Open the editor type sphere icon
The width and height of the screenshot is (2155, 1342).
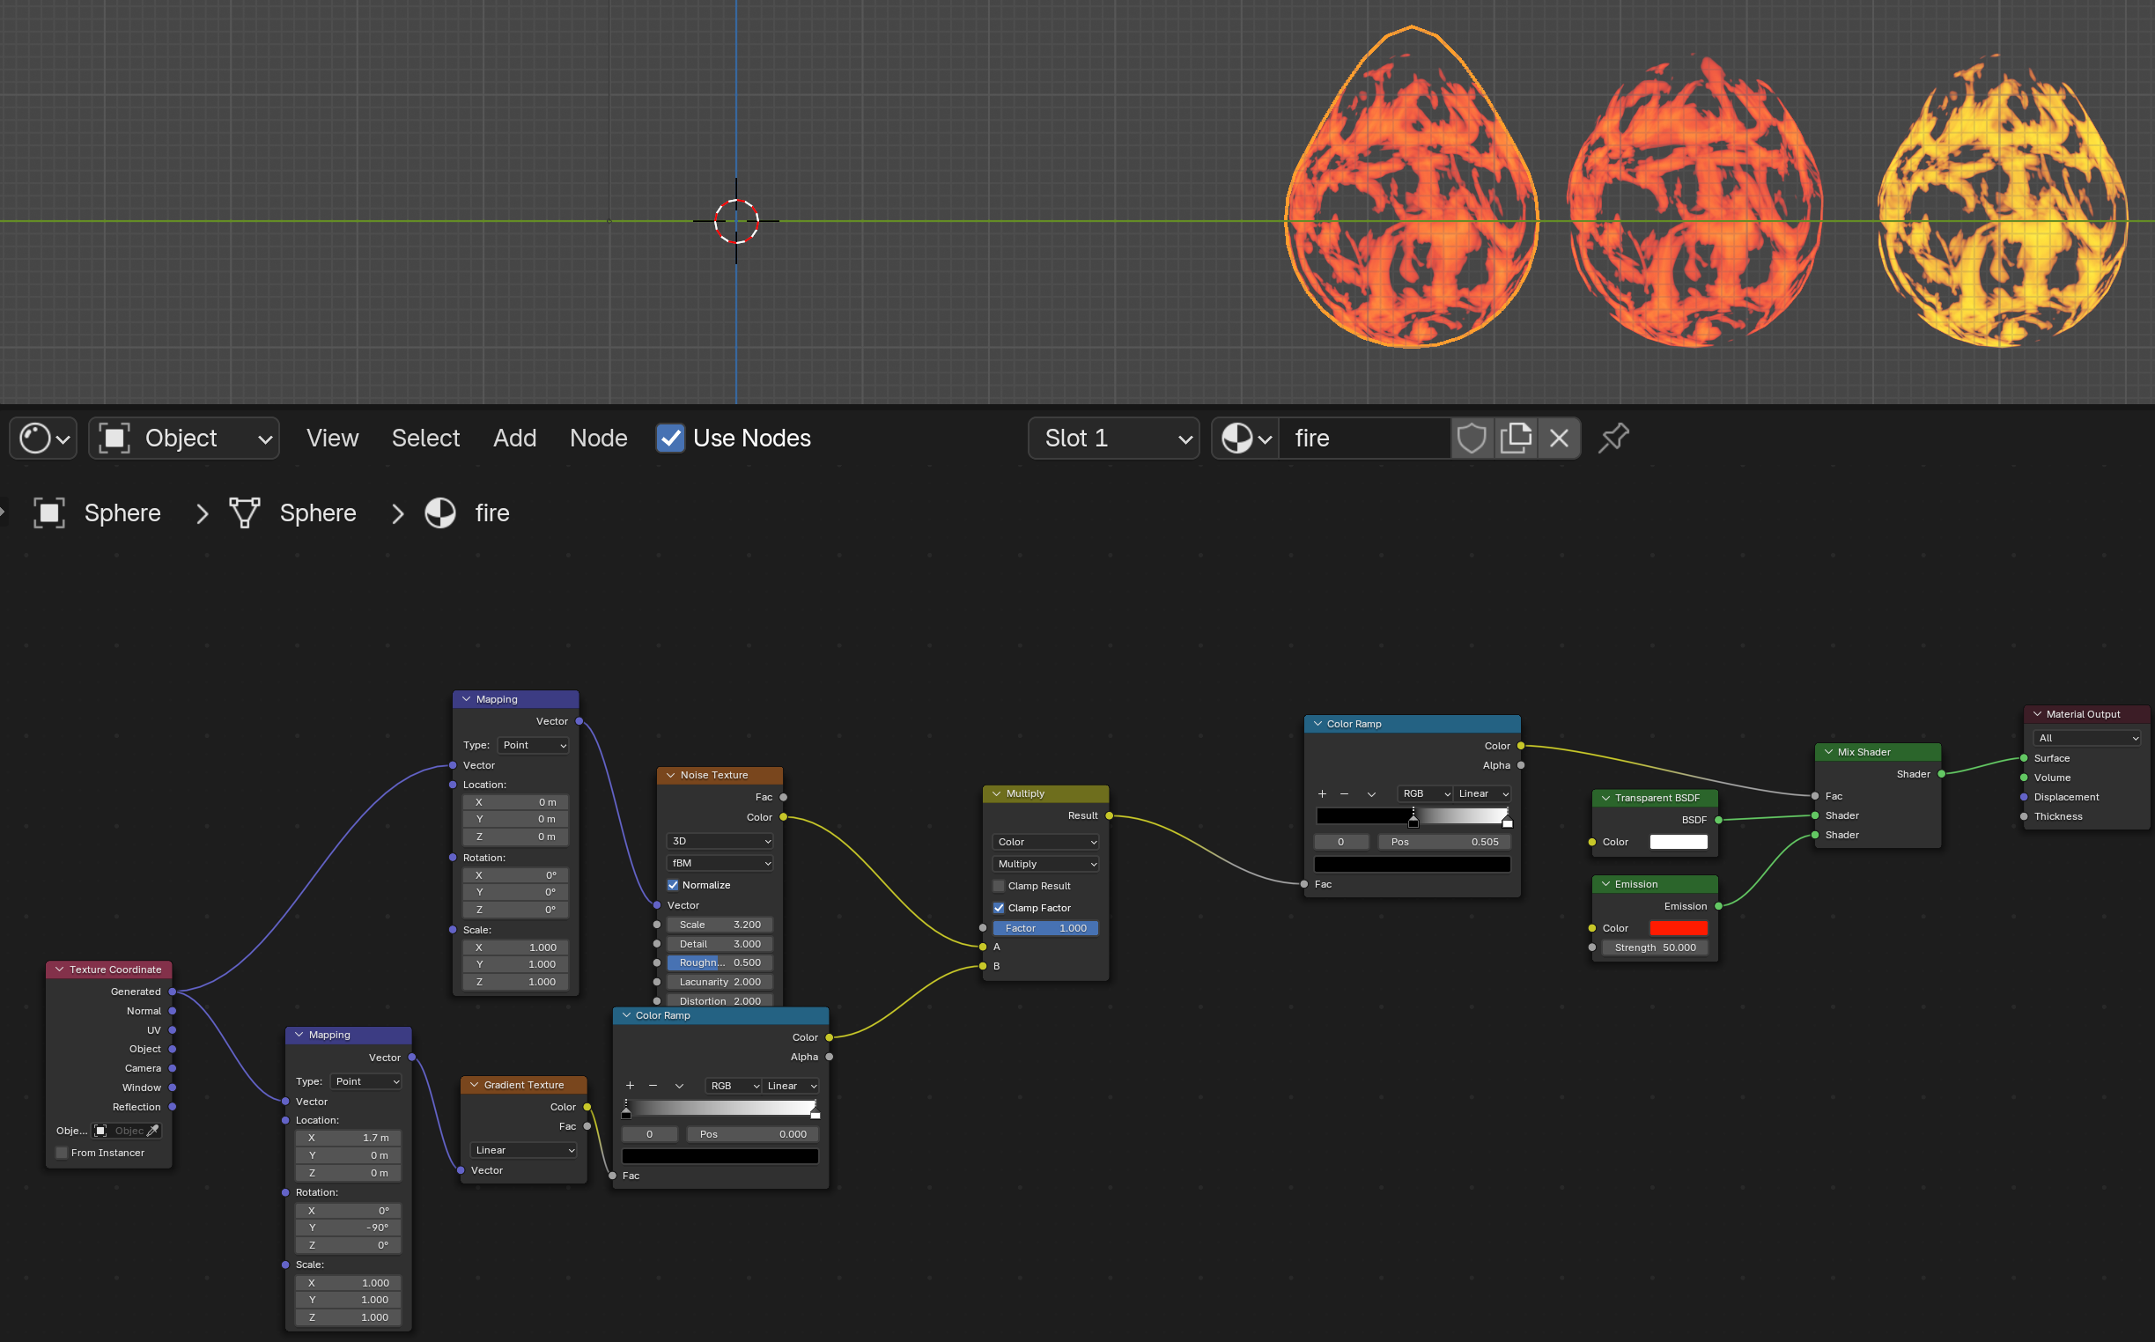[x=42, y=438]
